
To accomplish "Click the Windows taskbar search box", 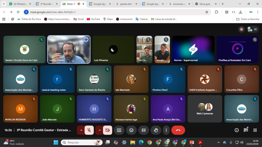I will tap(81, 142).
